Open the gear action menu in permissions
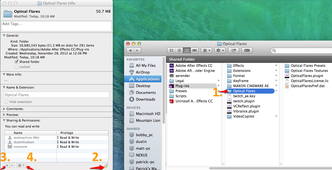332x170 pixels. (x=21, y=165)
